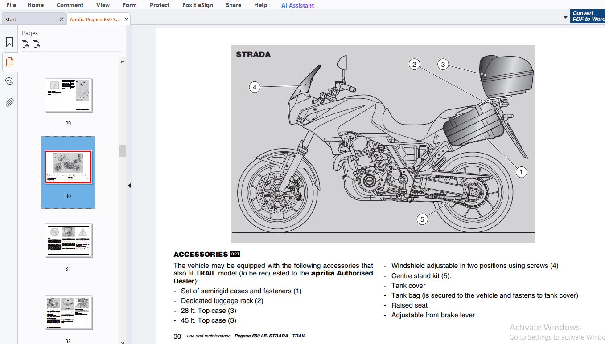605x344 pixels.
Task: Select page 32 thumbnail
Action: coord(68,313)
